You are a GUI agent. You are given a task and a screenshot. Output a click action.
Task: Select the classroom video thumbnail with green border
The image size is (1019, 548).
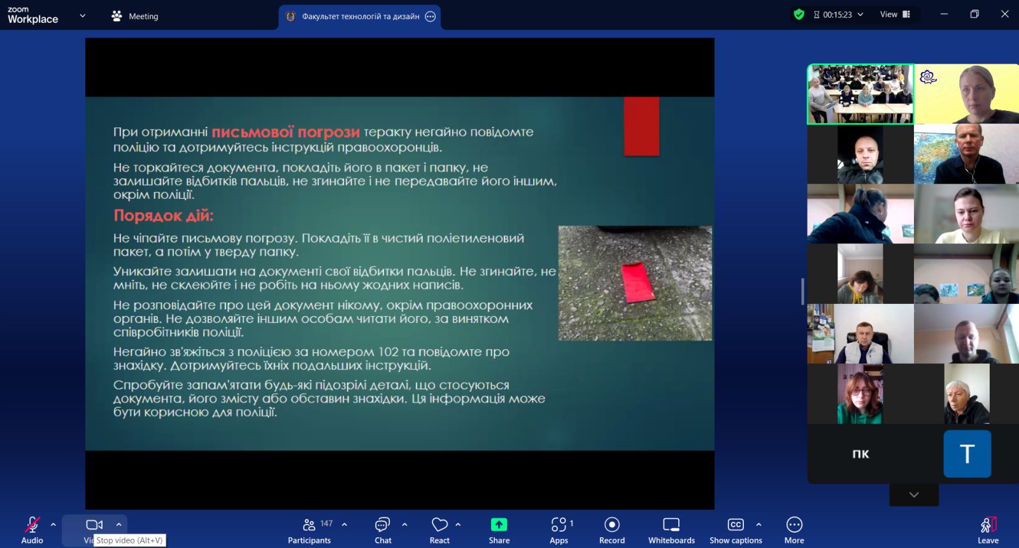coord(860,94)
